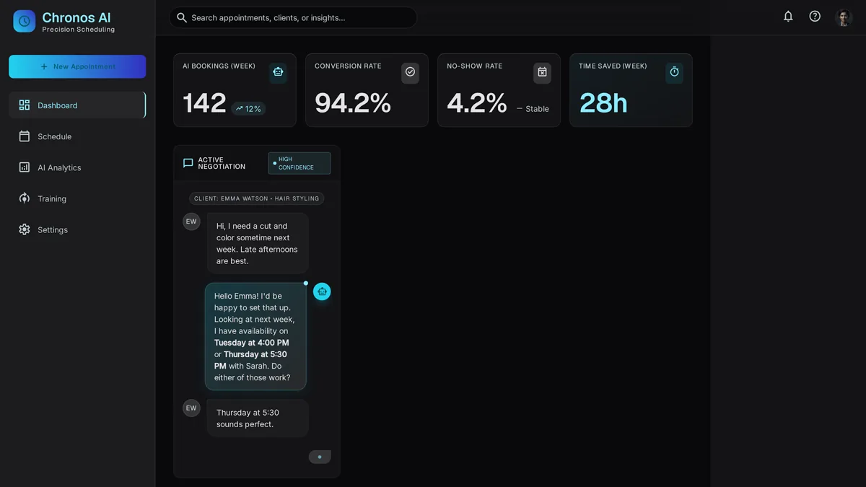Click the AI reply offering Tuesday 4:00 PM
Screen dimensions: 866x487
[255, 336]
